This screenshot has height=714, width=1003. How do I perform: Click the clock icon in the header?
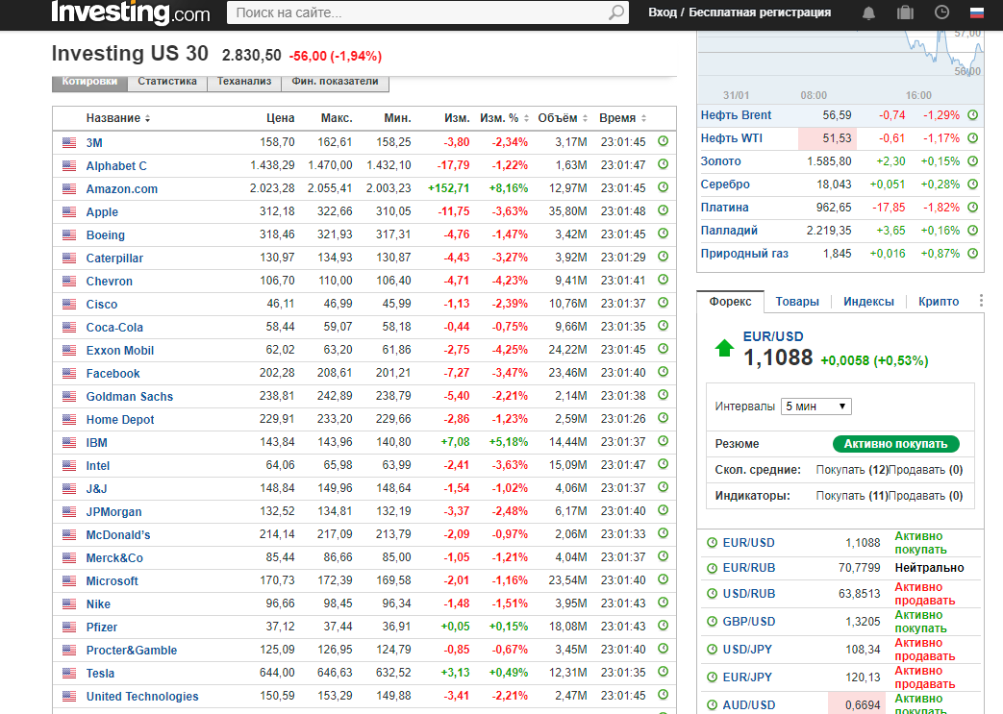[x=941, y=12]
